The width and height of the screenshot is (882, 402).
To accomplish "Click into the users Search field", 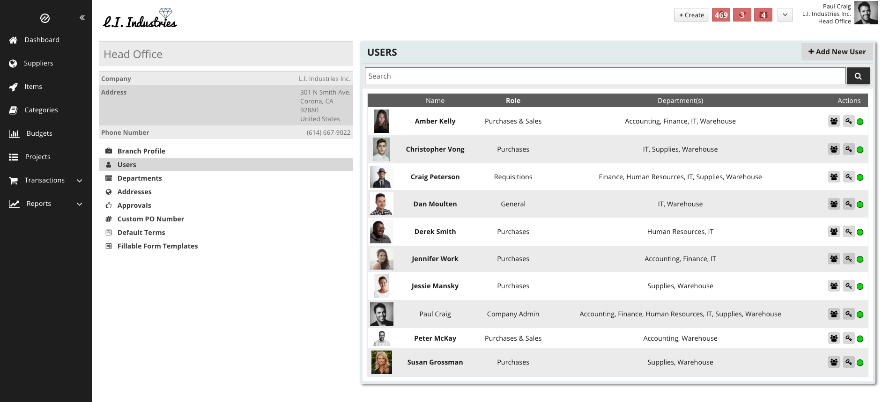I will click(x=605, y=76).
